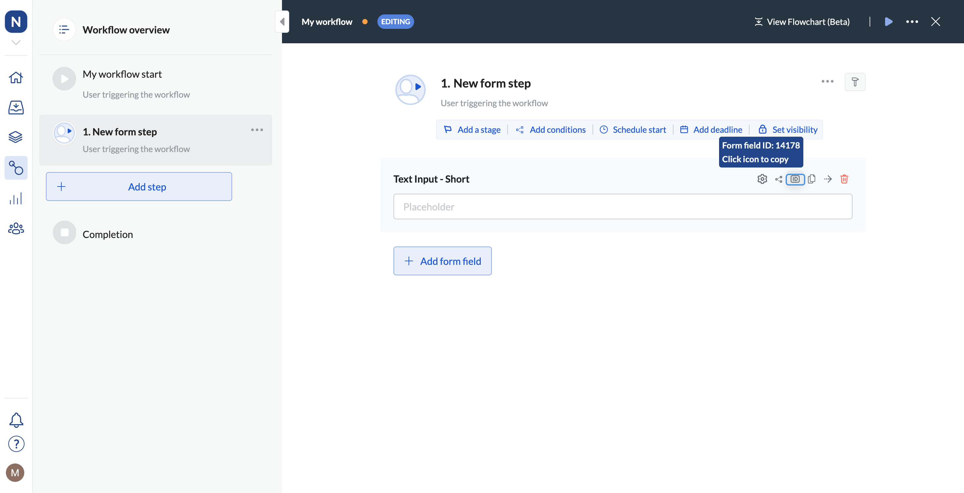This screenshot has height=493, width=964.
Task: Toggle the pin icon next to step options
Action: click(855, 82)
